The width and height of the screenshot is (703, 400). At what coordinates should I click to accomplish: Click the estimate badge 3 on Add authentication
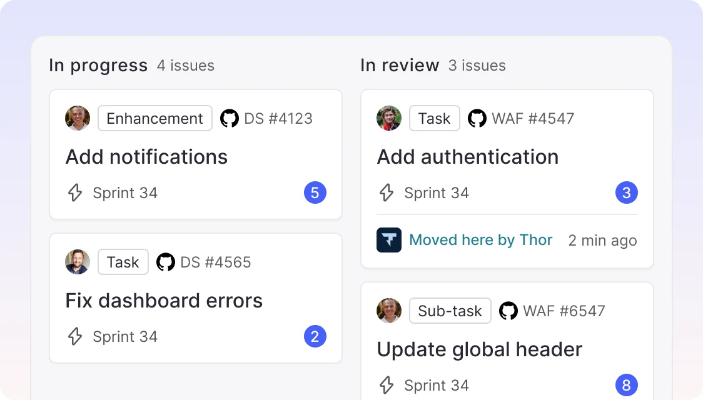pyautogui.click(x=626, y=192)
